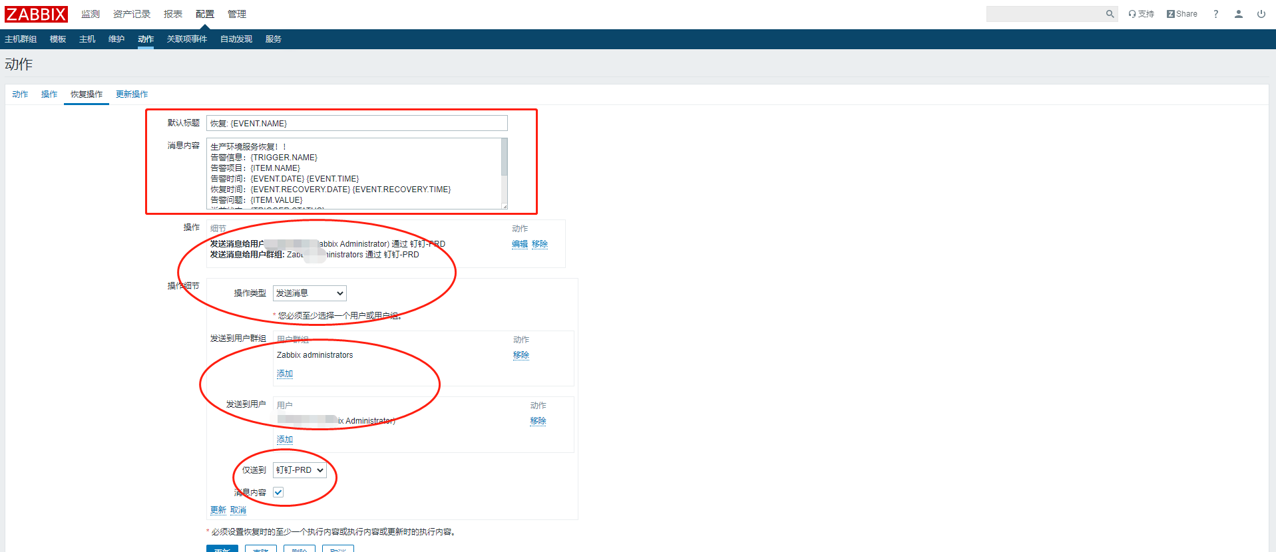Click the power icon to sign out
This screenshot has width=1276, height=552.
[1261, 14]
